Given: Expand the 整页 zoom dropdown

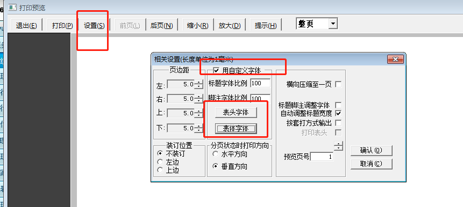Looking at the screenshot, I should (x=333, y=24).
